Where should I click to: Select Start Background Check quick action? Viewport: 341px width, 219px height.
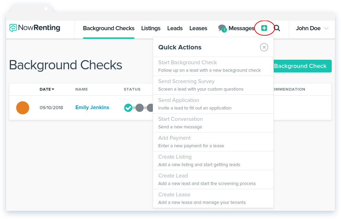(213, 66)
